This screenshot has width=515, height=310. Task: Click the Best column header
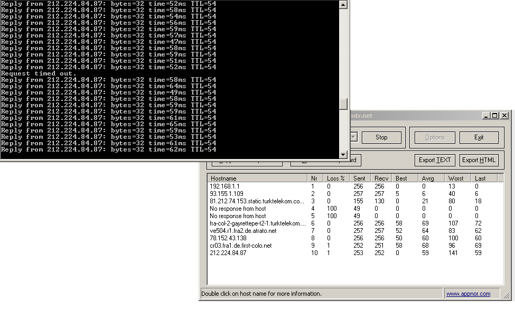(x=405, y=179)
